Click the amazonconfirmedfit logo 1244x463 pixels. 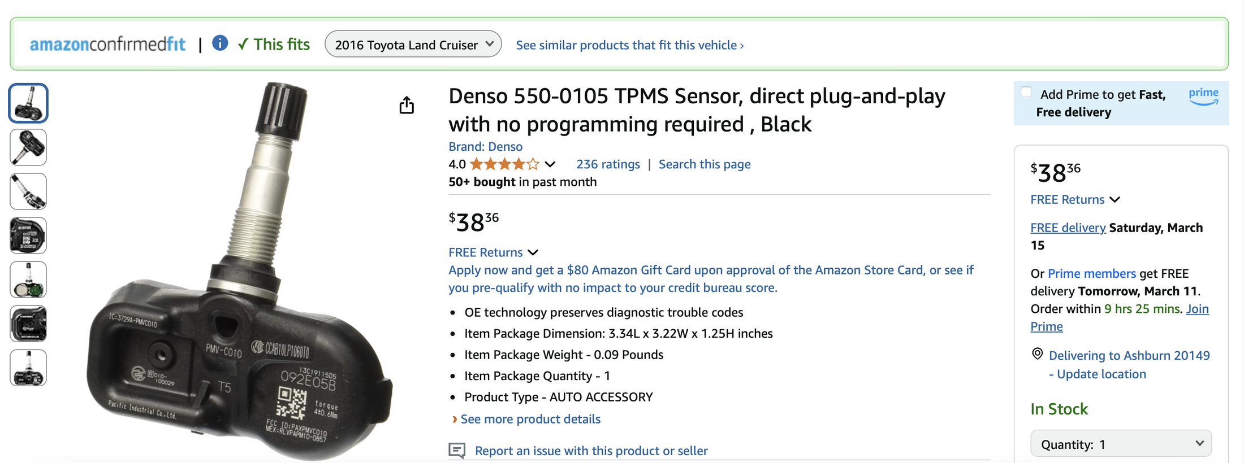tap(107, 44)
